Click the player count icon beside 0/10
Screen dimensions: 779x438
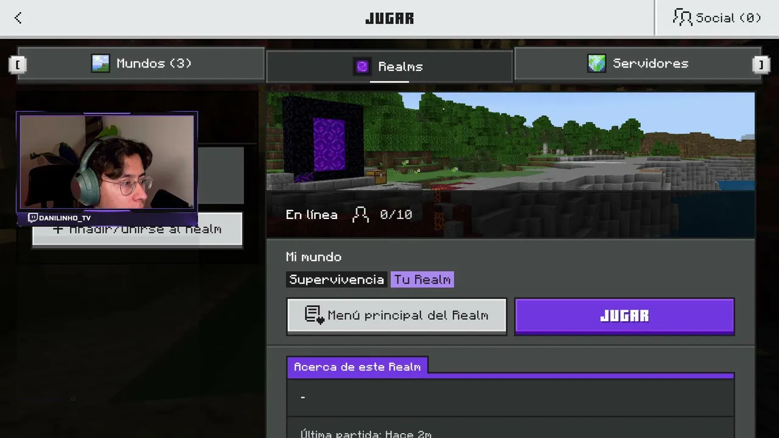click(361, 214)
